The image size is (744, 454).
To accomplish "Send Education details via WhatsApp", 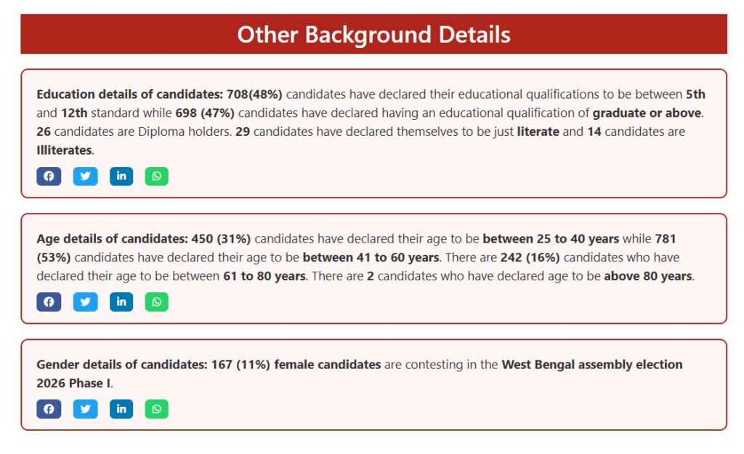I will pos(156,176).
